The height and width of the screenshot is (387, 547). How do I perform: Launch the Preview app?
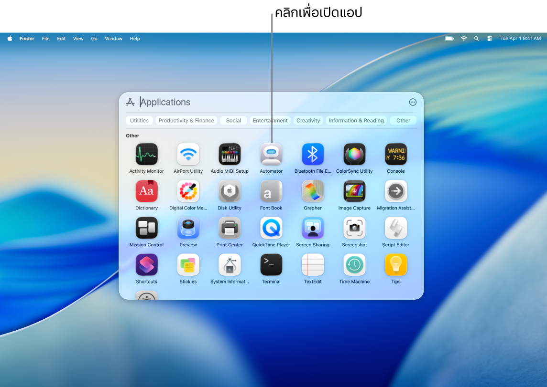[188, 228]
